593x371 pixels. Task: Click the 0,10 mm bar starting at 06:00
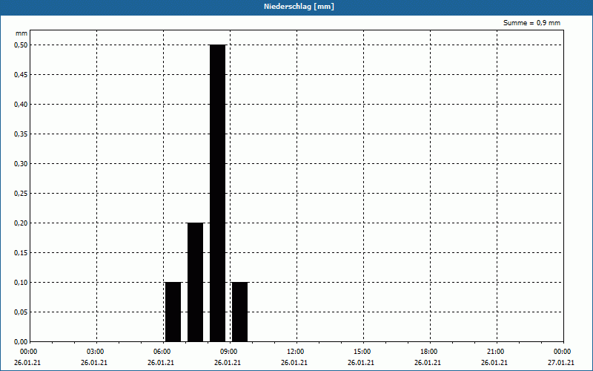[x=173, y=312]
